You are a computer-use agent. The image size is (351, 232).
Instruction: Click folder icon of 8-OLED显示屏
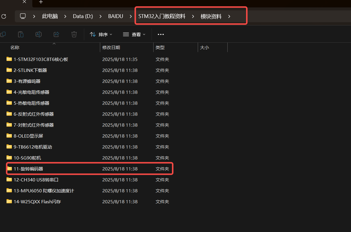tap(9, 136)
